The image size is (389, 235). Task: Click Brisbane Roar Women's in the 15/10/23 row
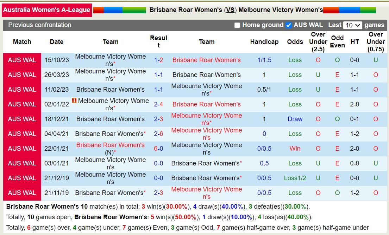click(207, 60)
